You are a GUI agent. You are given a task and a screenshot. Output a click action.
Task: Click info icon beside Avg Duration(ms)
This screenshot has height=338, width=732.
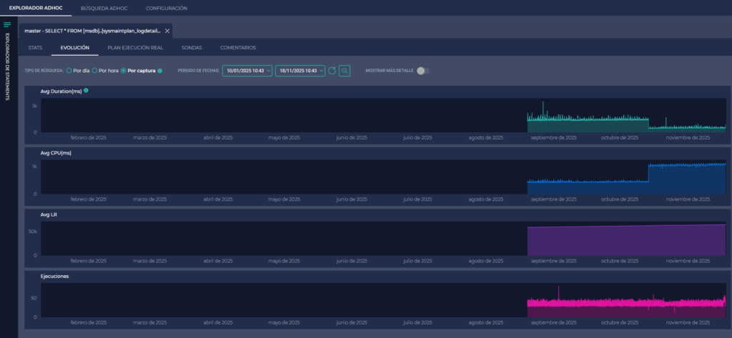[x=86, y=91]
